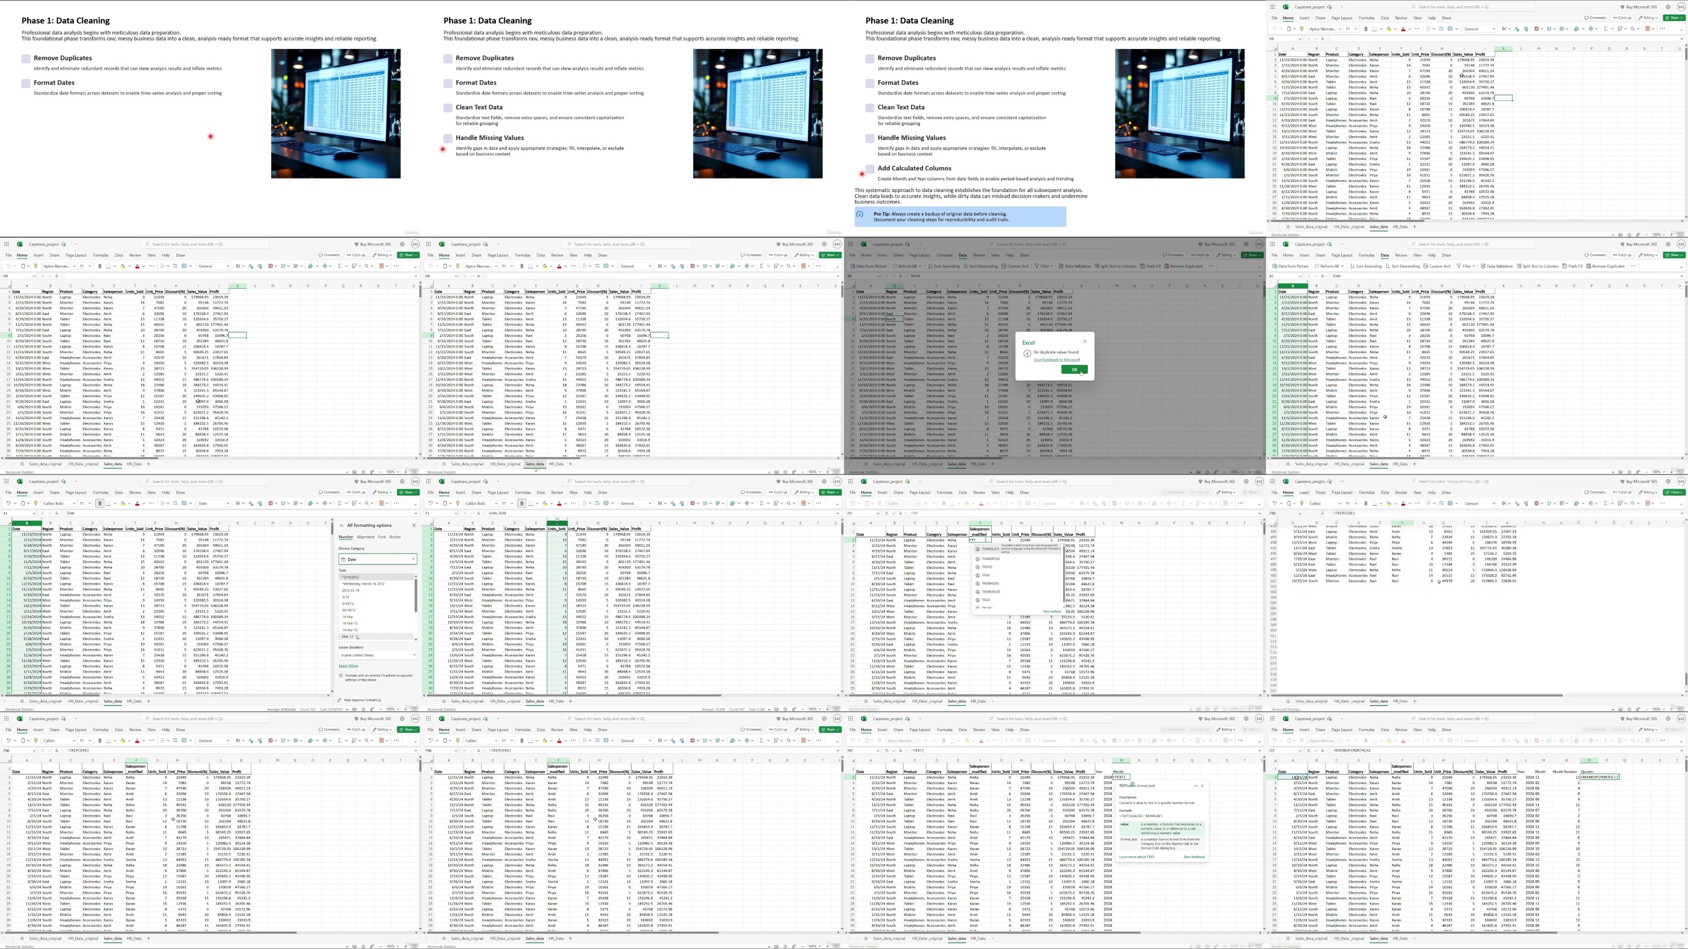1688x949 pixels.
Task: Open the Choose Category Date dropdown
Action: tap(378, 559)
